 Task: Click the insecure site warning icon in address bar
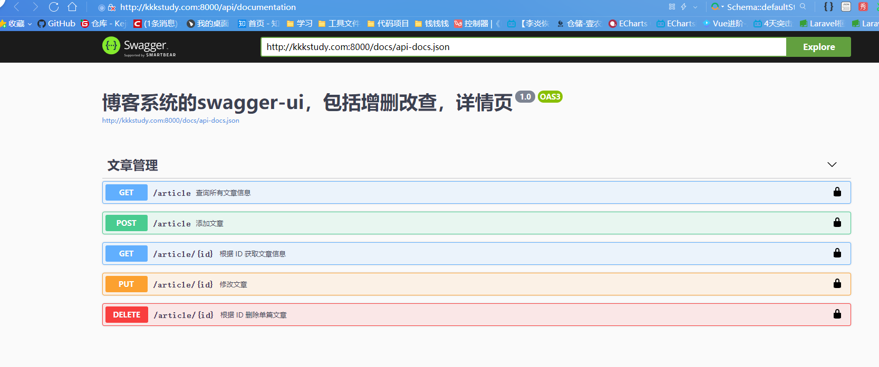coord(112,7)
